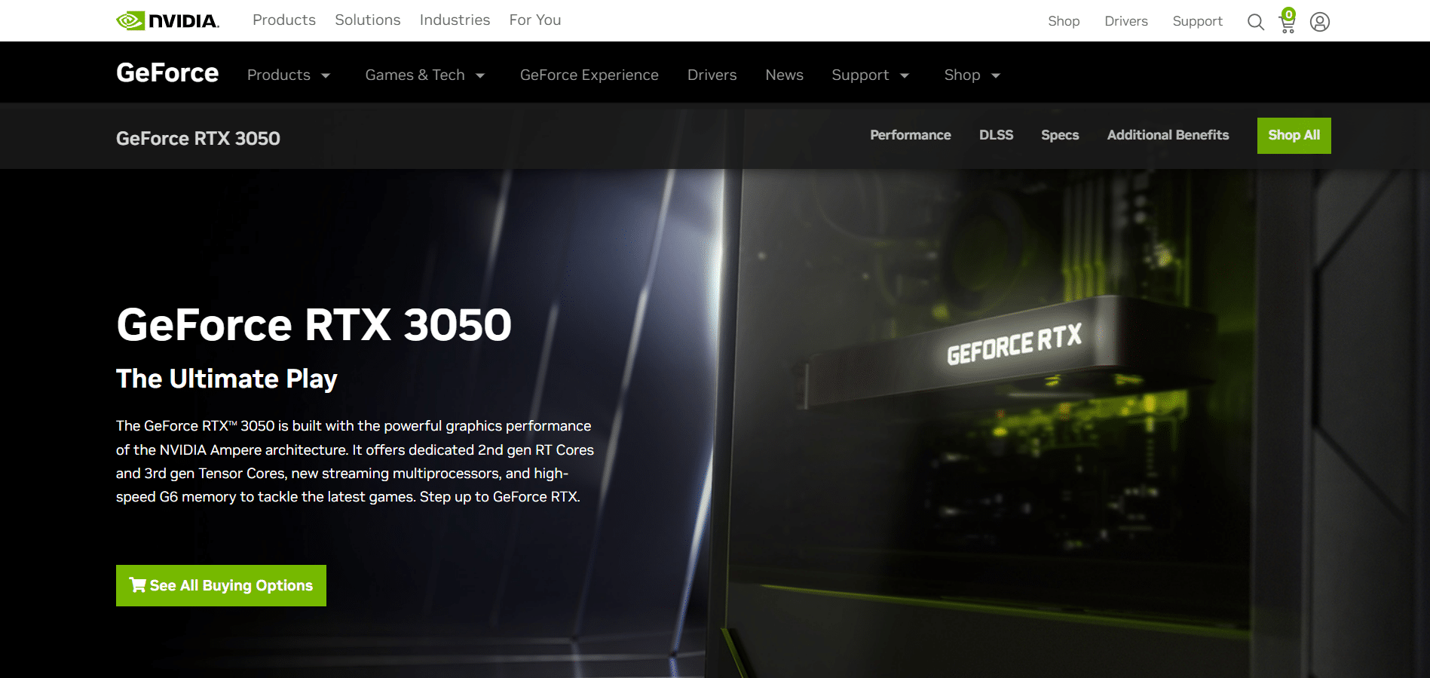1430x678 pixels.
Task: Expand GeForce Products dropdown
Action: pos(289,75)
